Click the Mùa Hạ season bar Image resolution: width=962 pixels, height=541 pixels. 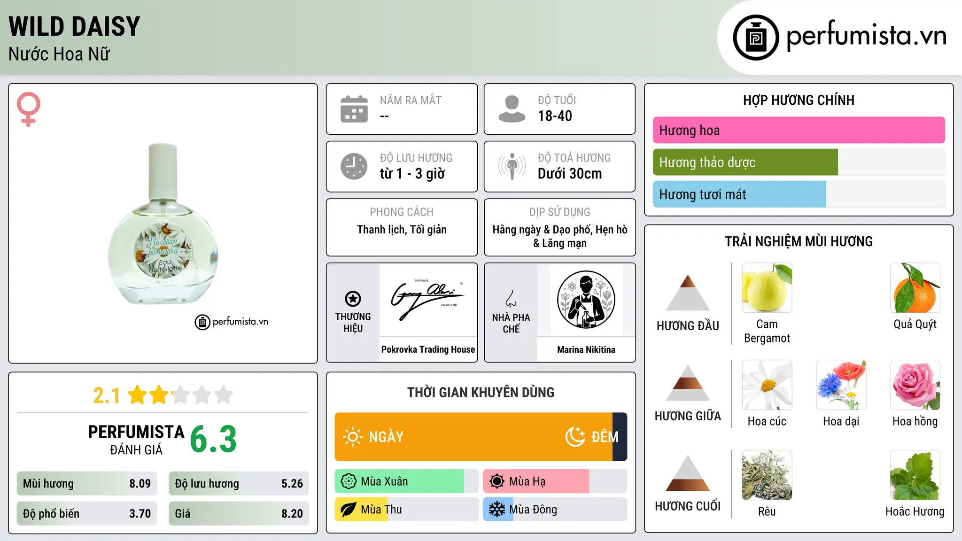[555, 481]
